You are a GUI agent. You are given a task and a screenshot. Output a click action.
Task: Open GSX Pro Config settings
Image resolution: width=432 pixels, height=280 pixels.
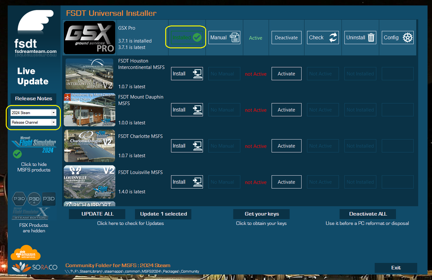coord(398,37)
